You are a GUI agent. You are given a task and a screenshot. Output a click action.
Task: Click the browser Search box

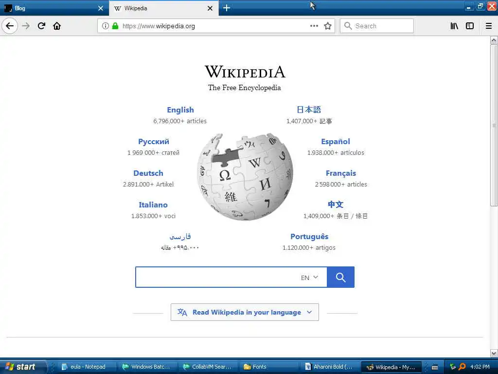(377, 26)
